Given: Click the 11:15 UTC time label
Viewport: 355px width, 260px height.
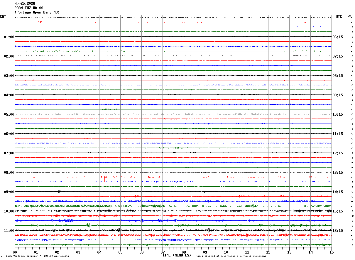Looking at the screenshot, I should point(338,134).
